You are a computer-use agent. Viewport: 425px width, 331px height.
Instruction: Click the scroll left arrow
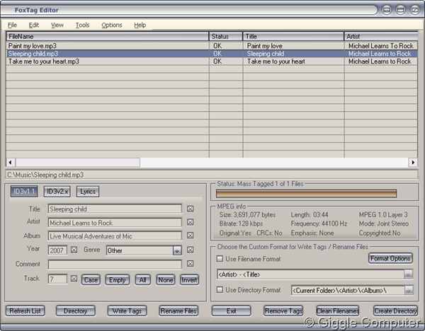(x=11, y=163)
